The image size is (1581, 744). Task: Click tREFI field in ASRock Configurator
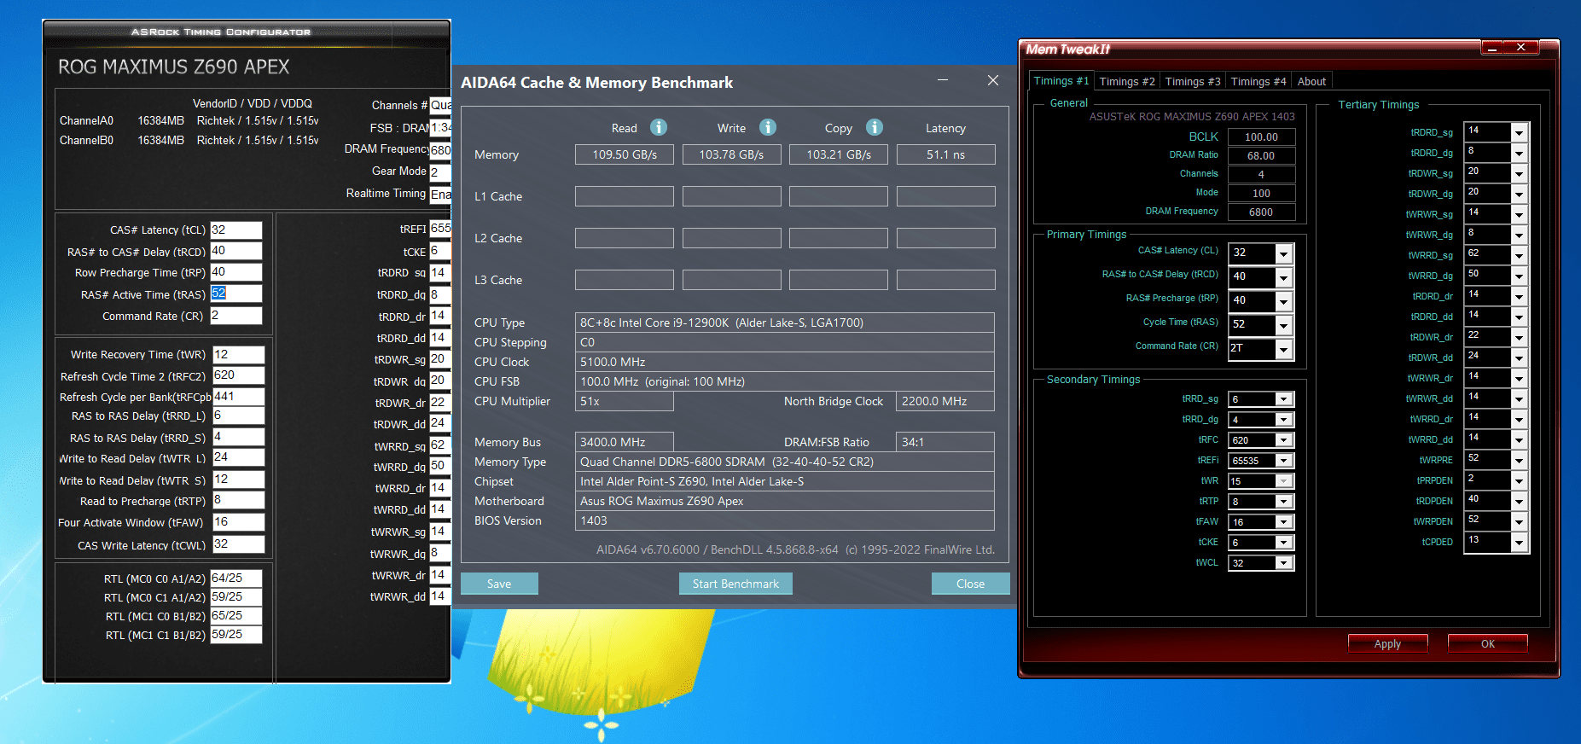pos(439,229)
